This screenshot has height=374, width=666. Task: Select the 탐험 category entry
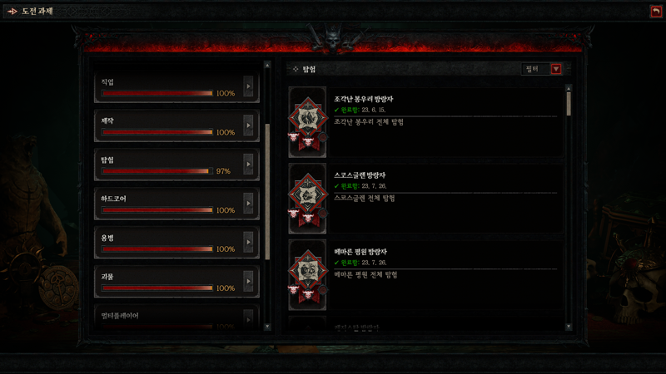point(176,165)
